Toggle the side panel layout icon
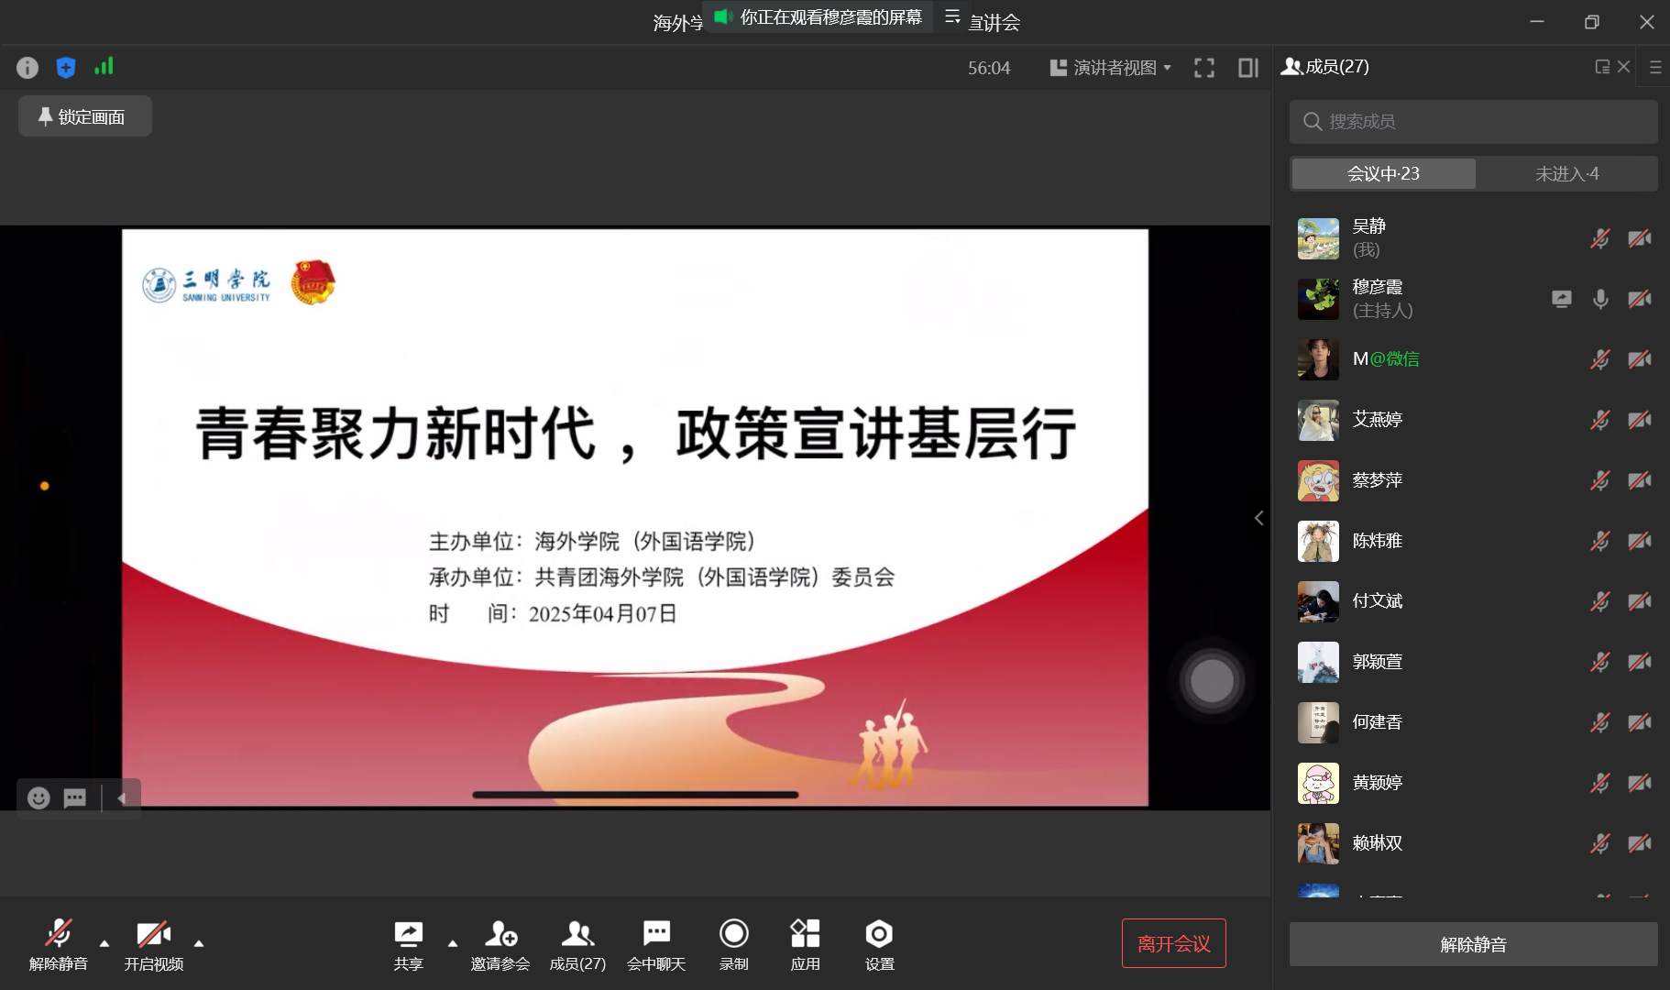 [x=1248, y=68]
